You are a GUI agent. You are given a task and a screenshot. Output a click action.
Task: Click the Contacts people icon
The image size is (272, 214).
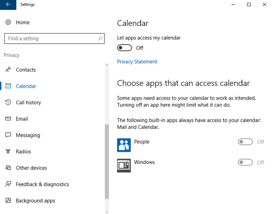[8, 70]
